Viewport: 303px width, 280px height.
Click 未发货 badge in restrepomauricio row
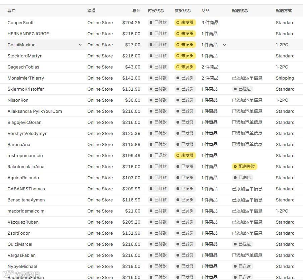[185, 155]
